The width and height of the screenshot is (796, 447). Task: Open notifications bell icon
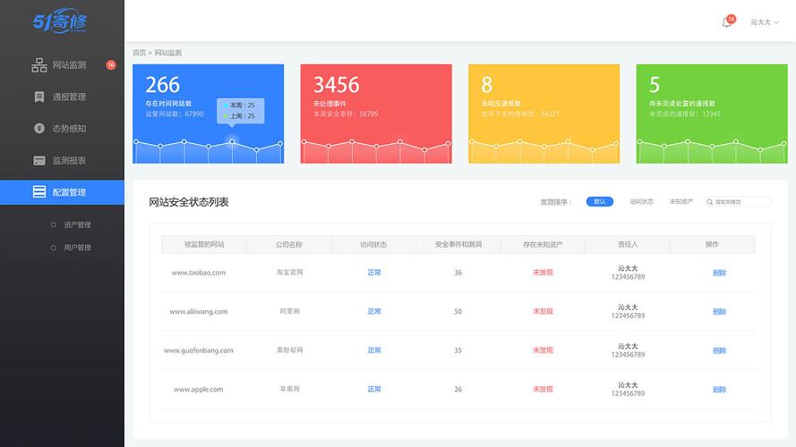click(x=727, y=22)
